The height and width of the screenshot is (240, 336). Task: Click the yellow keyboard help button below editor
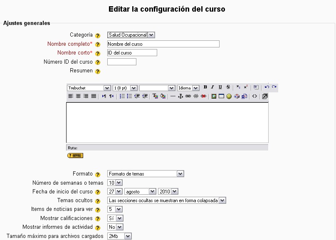(x=75, y=156)
